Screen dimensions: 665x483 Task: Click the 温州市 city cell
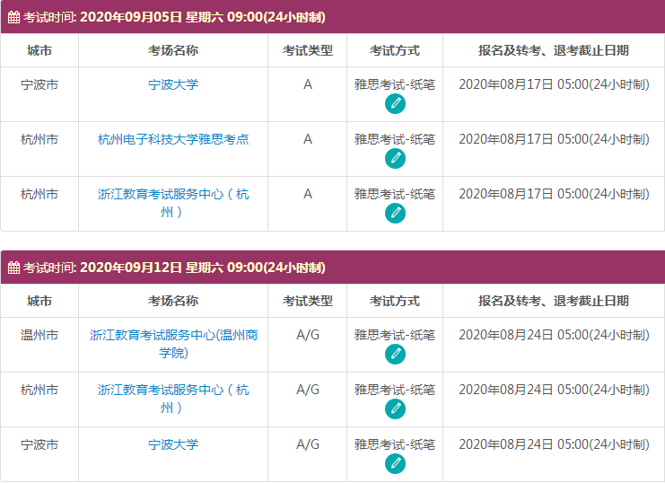click(39, 335)
